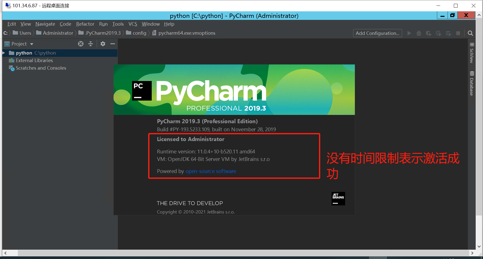
Task: Click the Run play icon in toolbar
Action: (409, 33)
